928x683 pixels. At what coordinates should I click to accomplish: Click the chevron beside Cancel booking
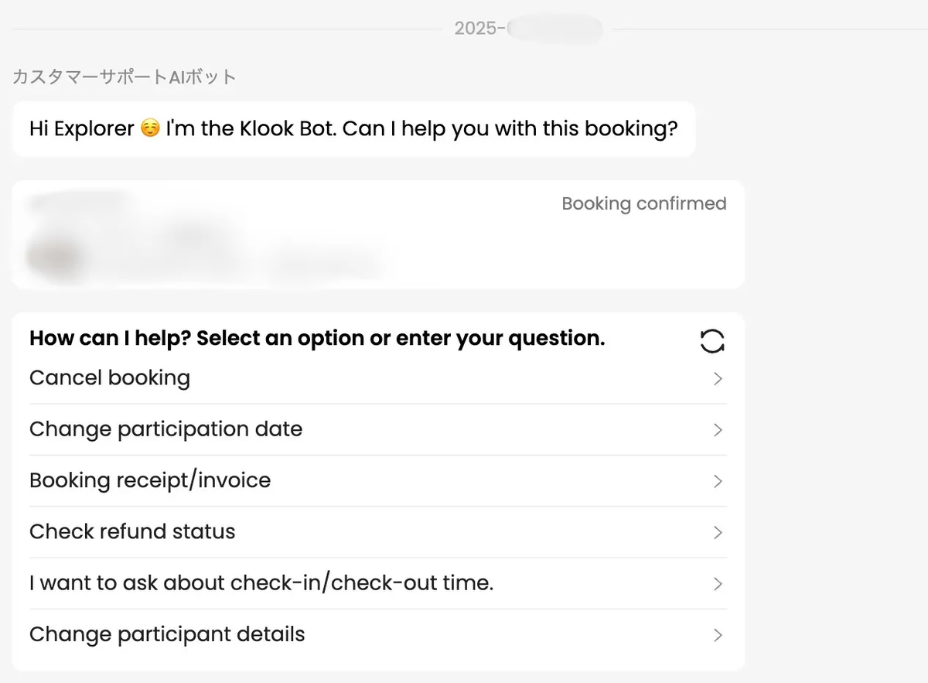pyautogui.click(x=718, y=379)
